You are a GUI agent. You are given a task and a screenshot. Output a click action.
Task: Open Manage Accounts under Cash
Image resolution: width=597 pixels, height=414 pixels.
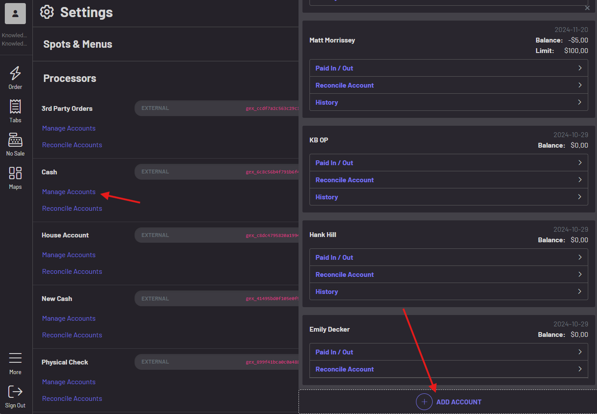click(69, 192)
